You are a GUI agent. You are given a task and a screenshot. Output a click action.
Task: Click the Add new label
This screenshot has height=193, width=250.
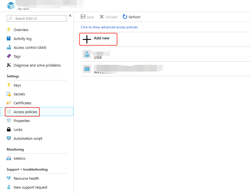pyautogui.click(x=102, y=38)
